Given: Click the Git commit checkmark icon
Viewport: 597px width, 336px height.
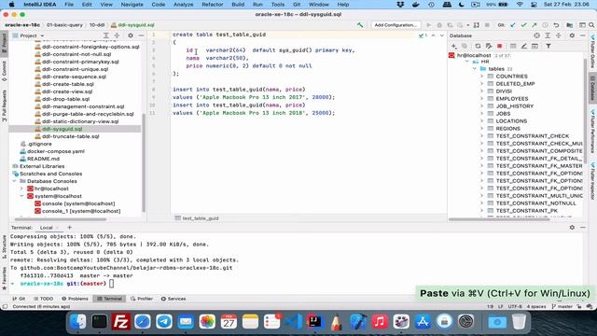Looking at the screenshot, I should pos(523,25).
